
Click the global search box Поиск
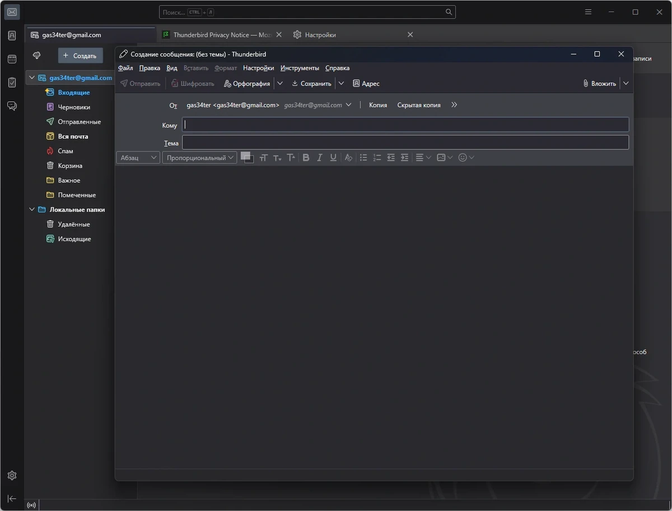pyautogui.click(x=307, y=12)
